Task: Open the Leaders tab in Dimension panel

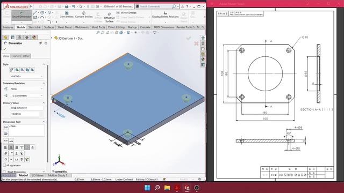Action: click(16, 56)
